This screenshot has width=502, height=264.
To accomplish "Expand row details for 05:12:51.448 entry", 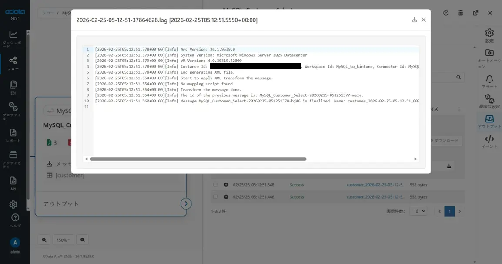I will (226, 197).
